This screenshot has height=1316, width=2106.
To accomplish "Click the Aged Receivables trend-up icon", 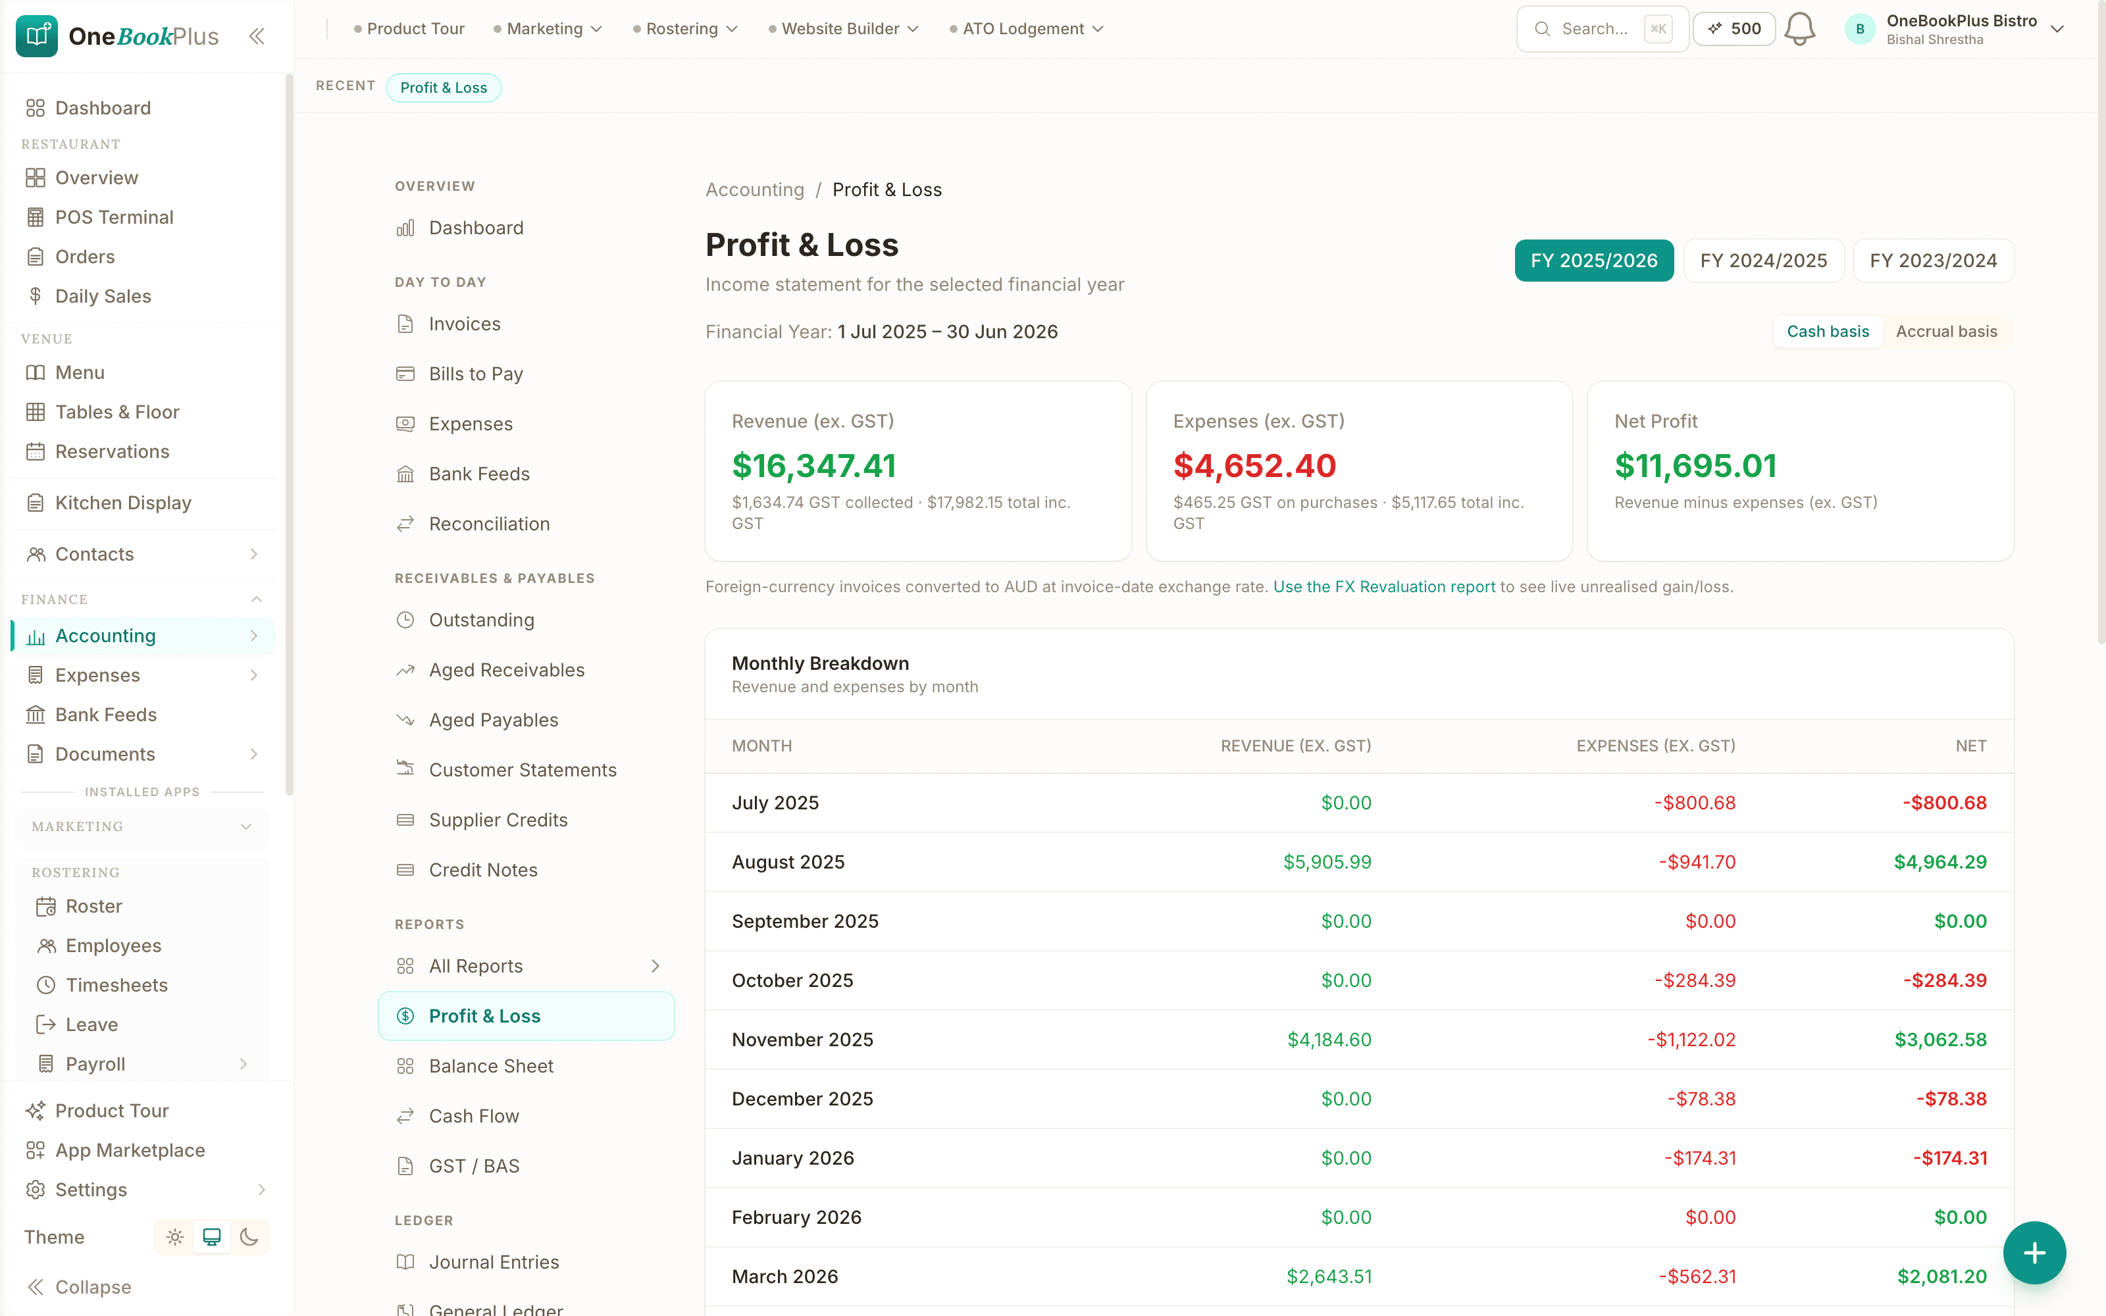I will 405,671.
